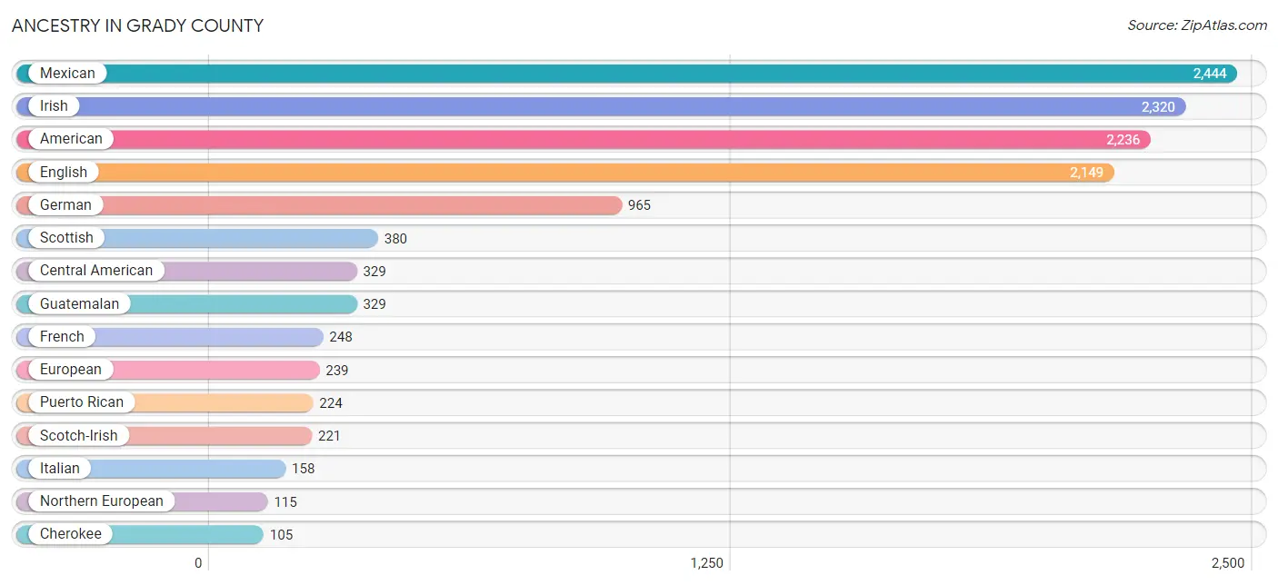The width and height of the screenshot is (1278, 585).
Task: Click the 2,444 value on Mexican bar
Action: click(1210, 74)
